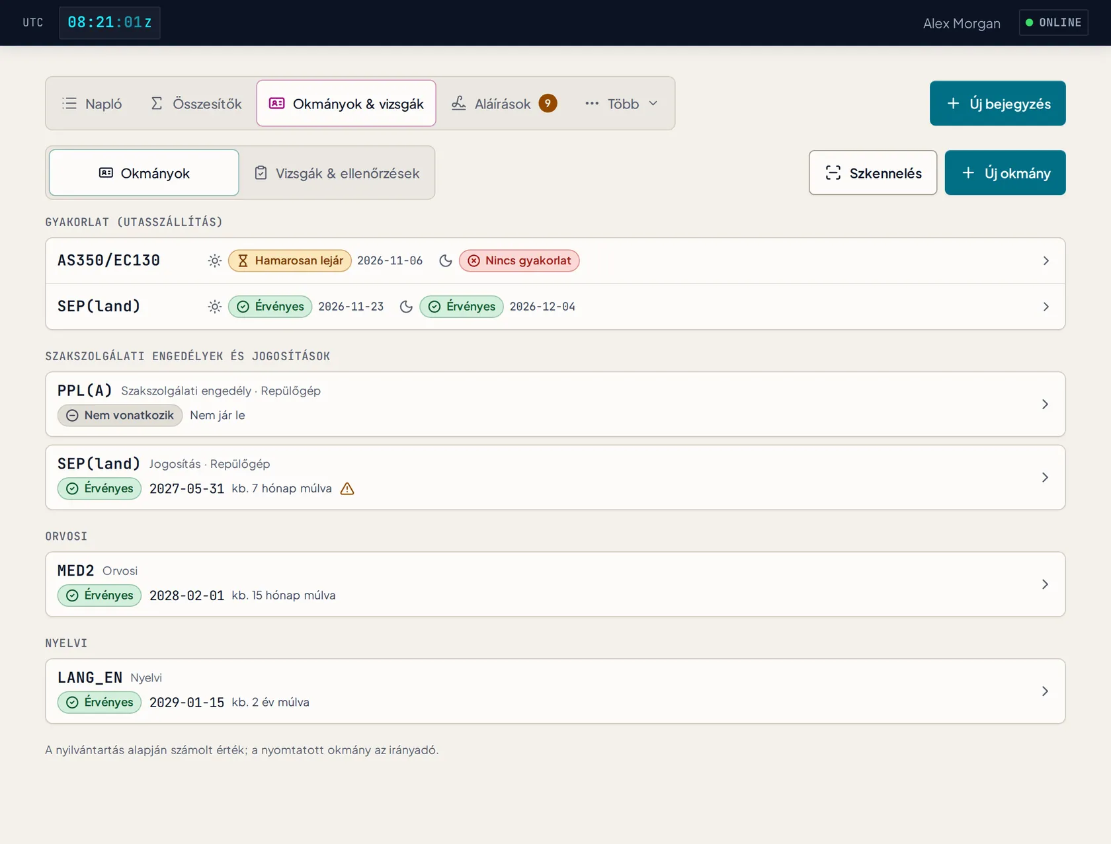Click the minus circle icon in Nem vonatkozik badge
The height and width of the screenshot is (844, 1111).
tap(72, 415)
